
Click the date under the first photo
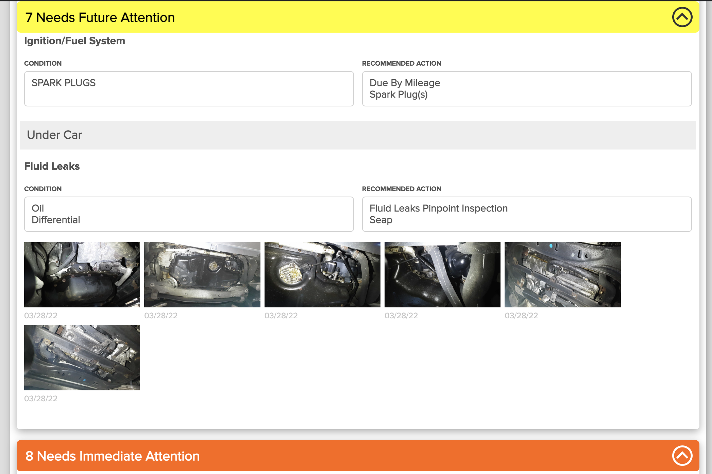click(x=41, y=316)
